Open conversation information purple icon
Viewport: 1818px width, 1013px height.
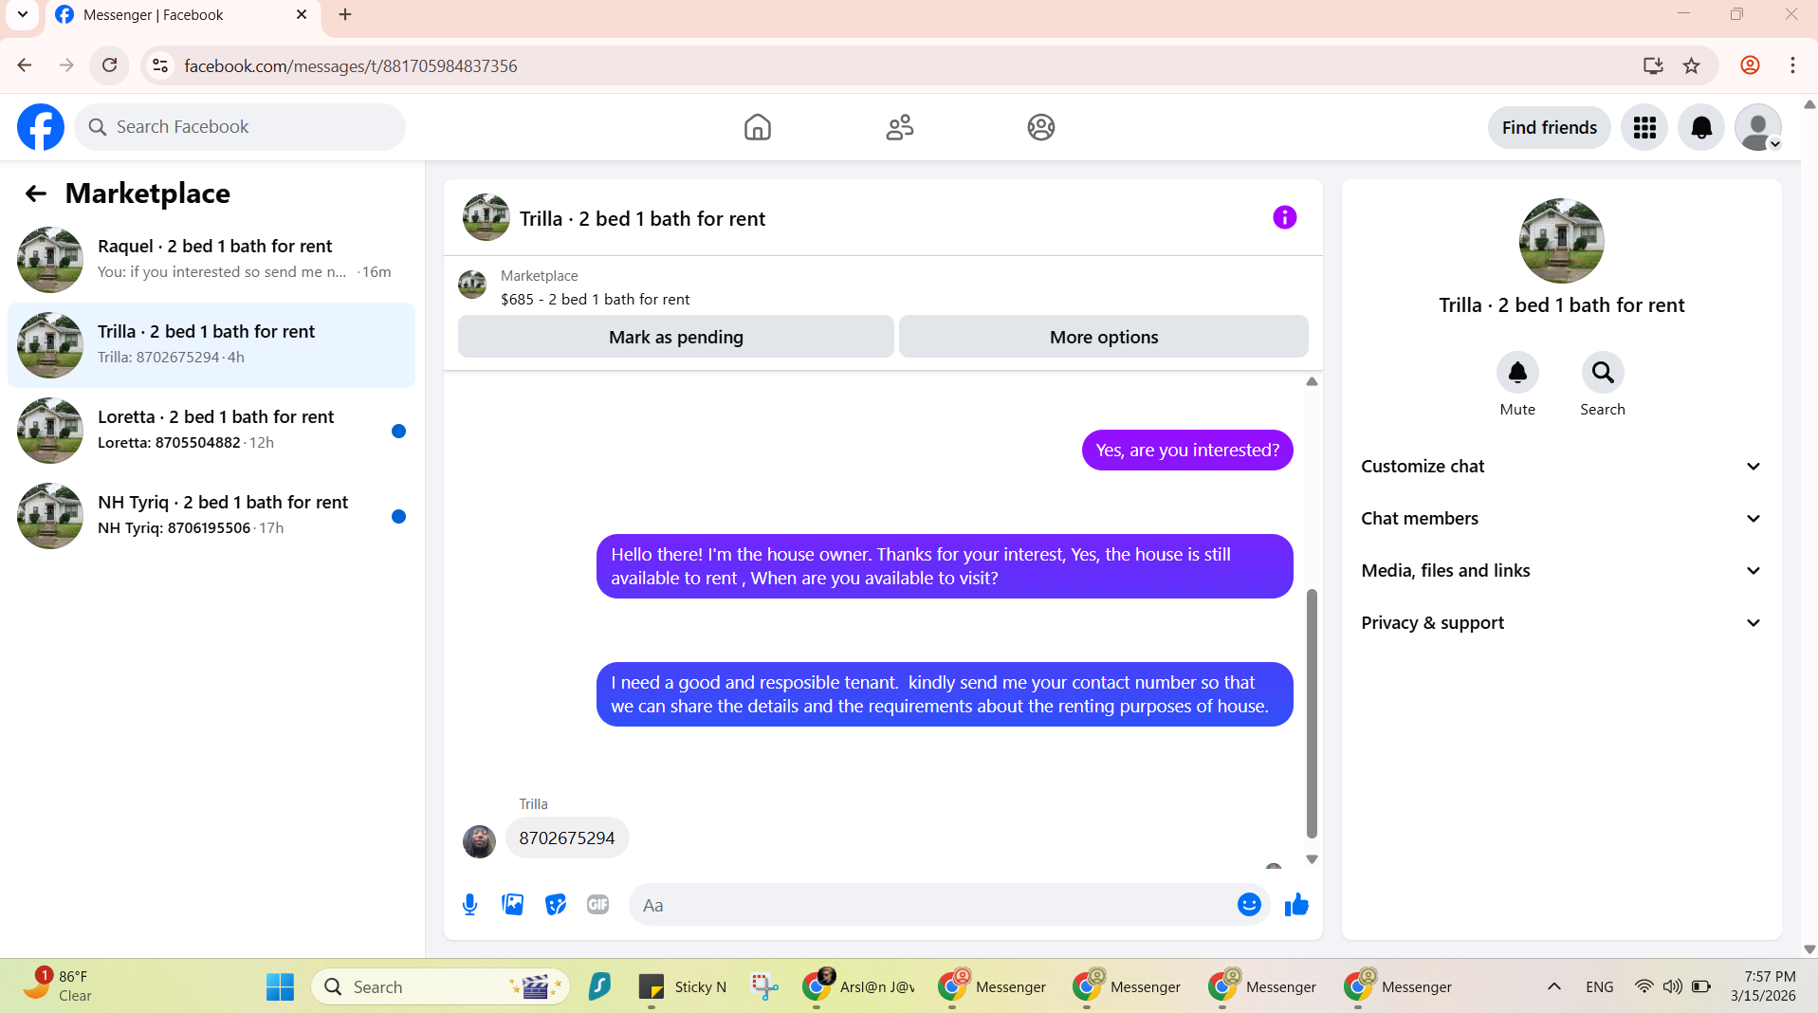[x=1284, y=218]
